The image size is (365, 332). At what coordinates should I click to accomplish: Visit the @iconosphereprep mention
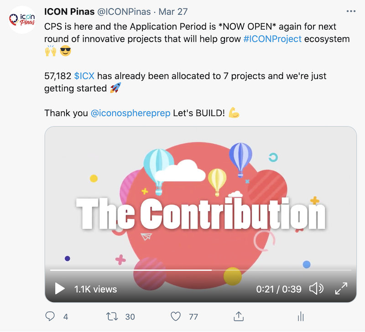click(x=130, y=112)
